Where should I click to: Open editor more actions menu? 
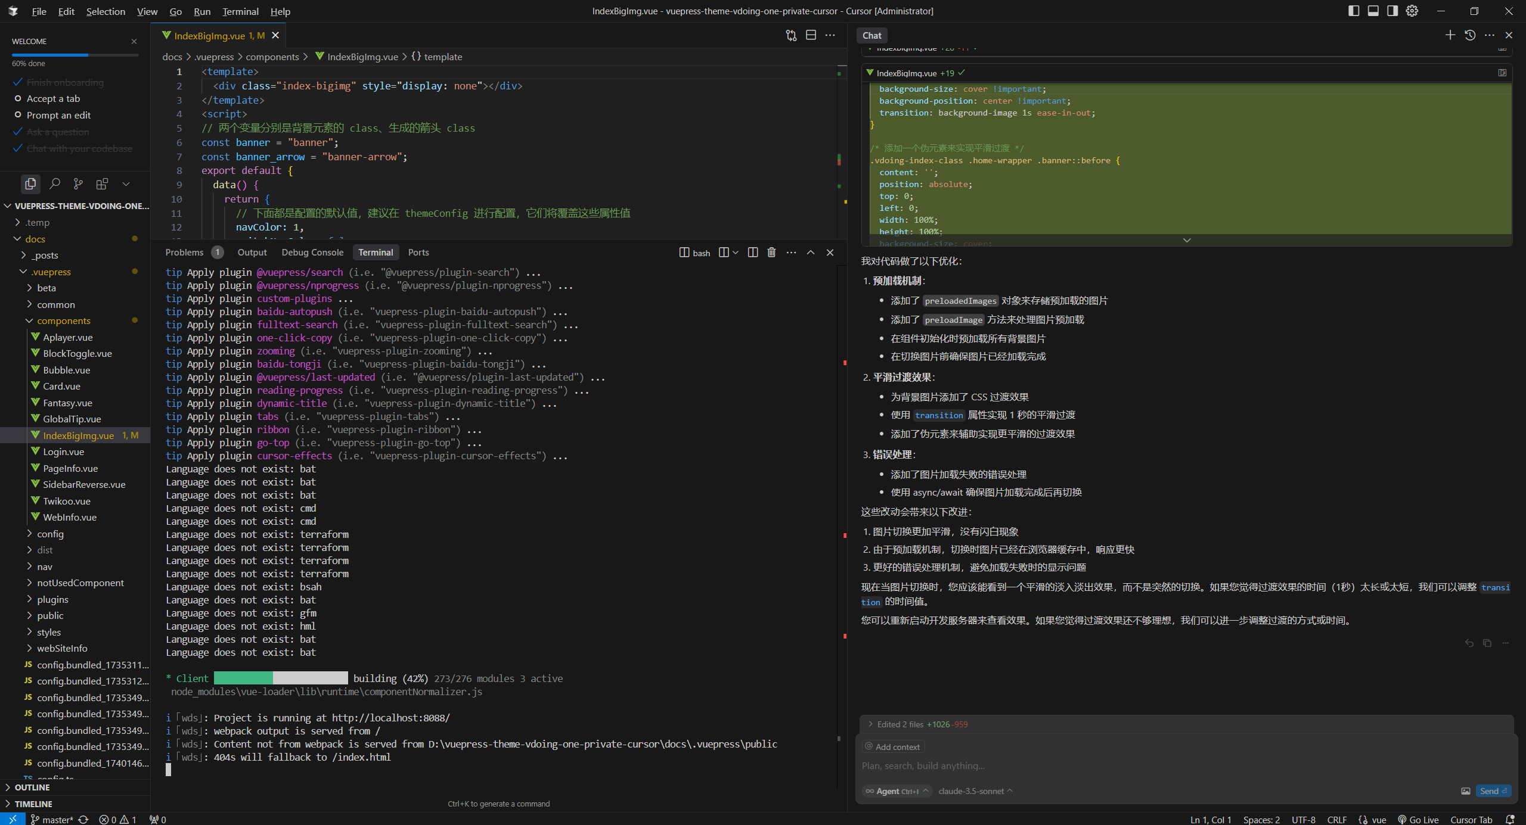pos(830,35)
